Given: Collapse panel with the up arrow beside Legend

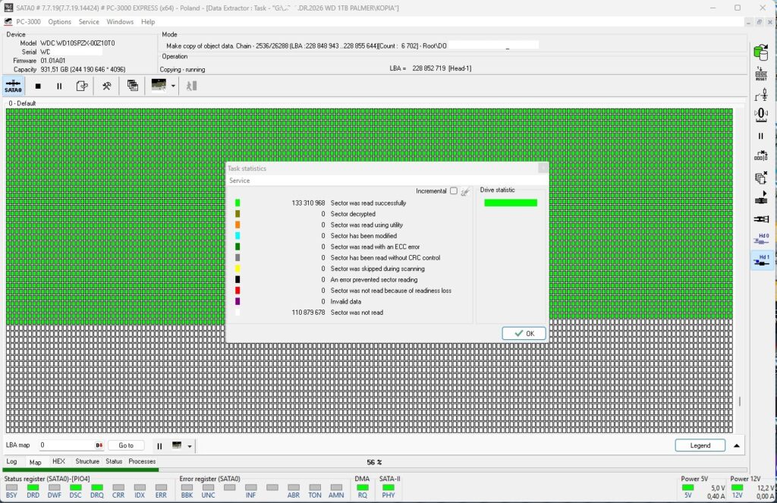Looking at the screenshot, I should pos(737,445).
